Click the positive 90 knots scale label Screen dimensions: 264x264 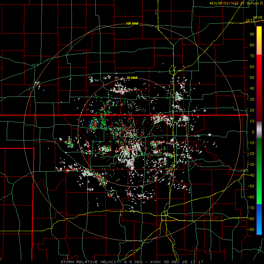252,34
